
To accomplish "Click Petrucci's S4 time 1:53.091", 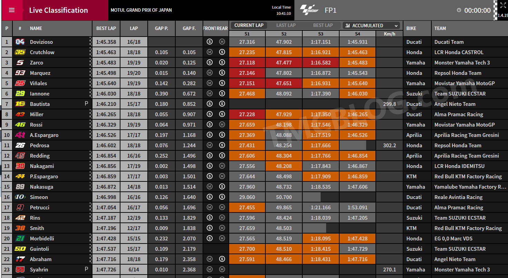I will (x=358, y=207).
